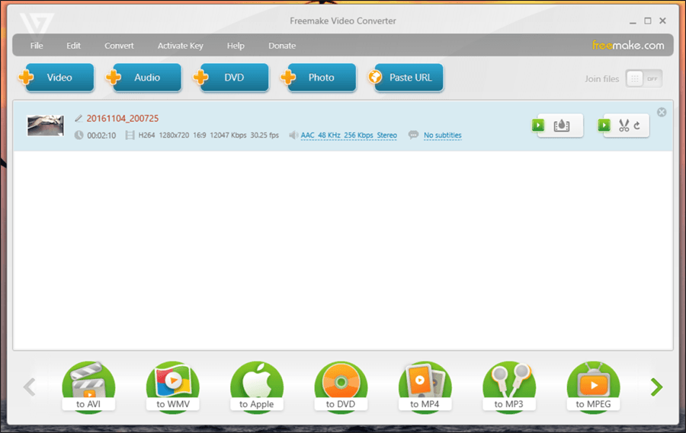Select the to MPEG output format
The width and height of the screenshot is (686, 433).
click(x=593, y=387)
